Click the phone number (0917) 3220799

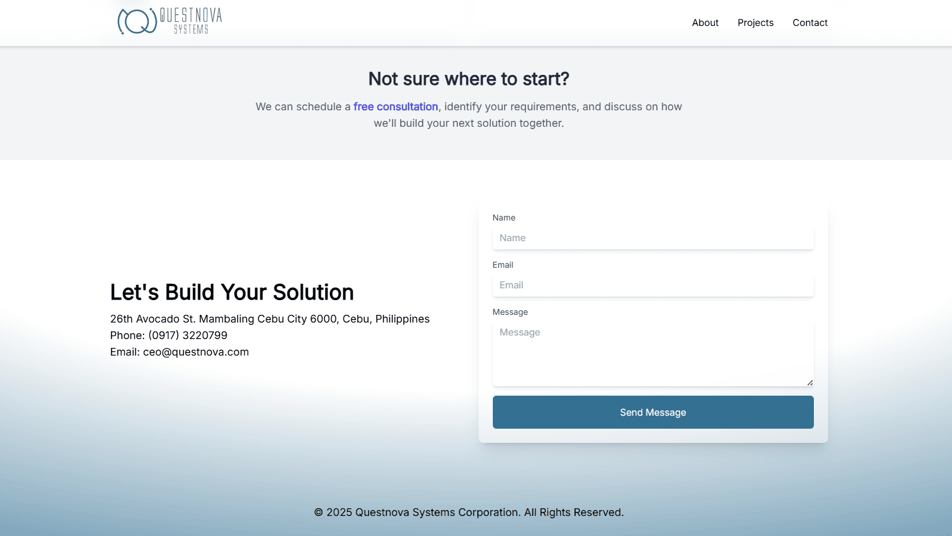click(188, 336)
